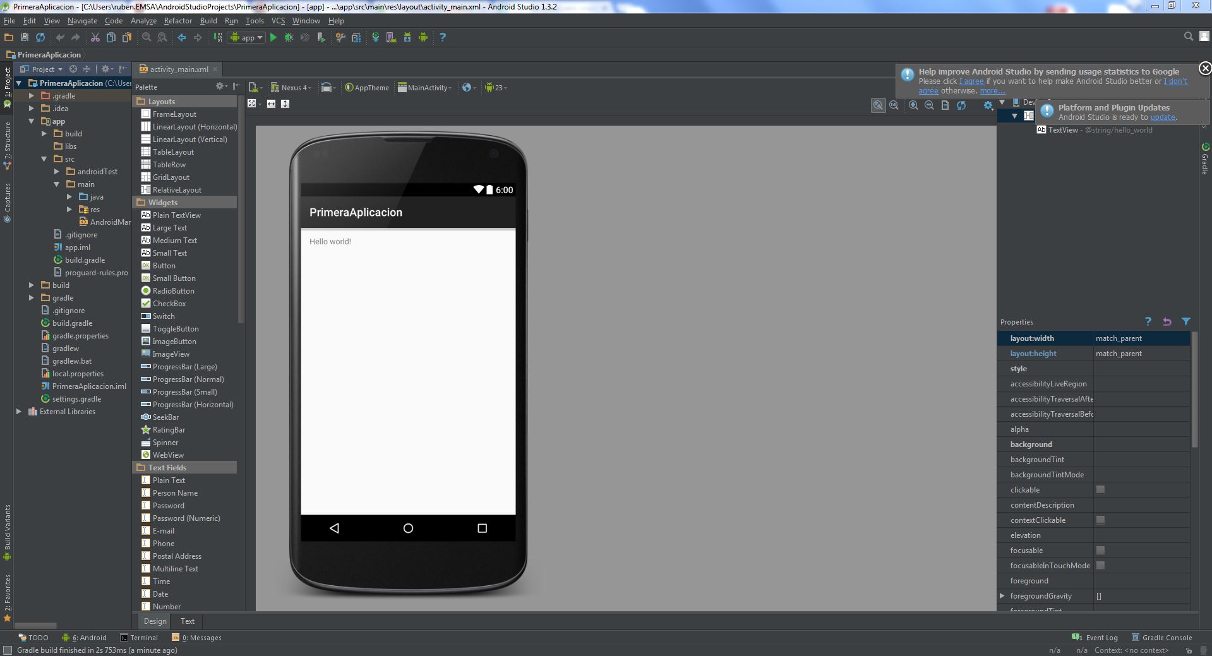Screen dimensions: 1212x656
Task: Refresh the layout preview
Action: [x=961, y=105]
